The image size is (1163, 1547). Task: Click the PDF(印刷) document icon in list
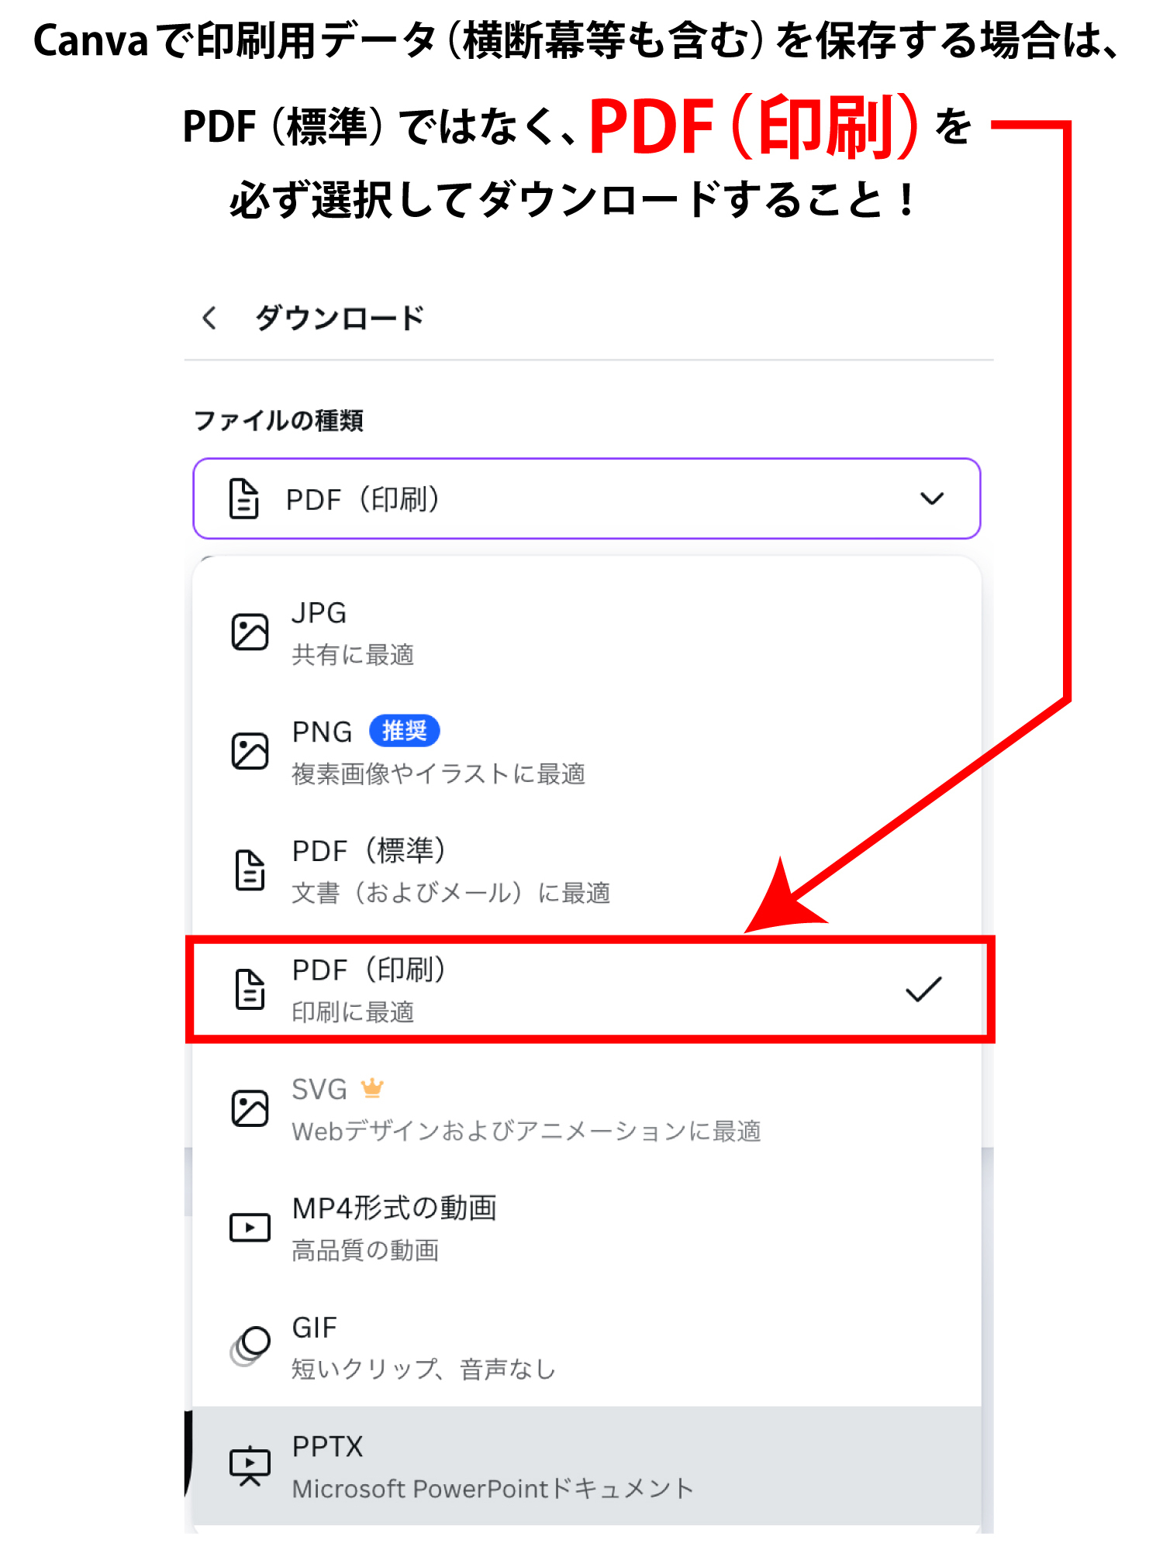click(250, 989)
